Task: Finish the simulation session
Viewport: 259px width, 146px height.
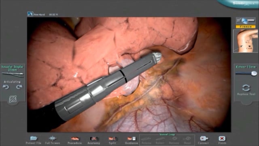Action: pos(222,140)
